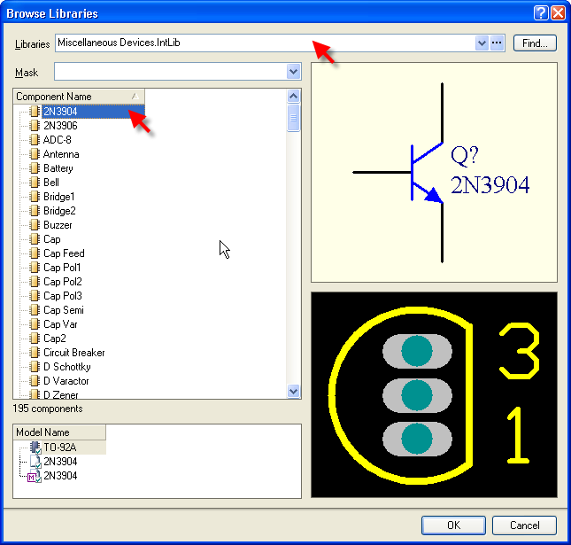Click the simulation model icon with M badge

[x=35, y=477]
